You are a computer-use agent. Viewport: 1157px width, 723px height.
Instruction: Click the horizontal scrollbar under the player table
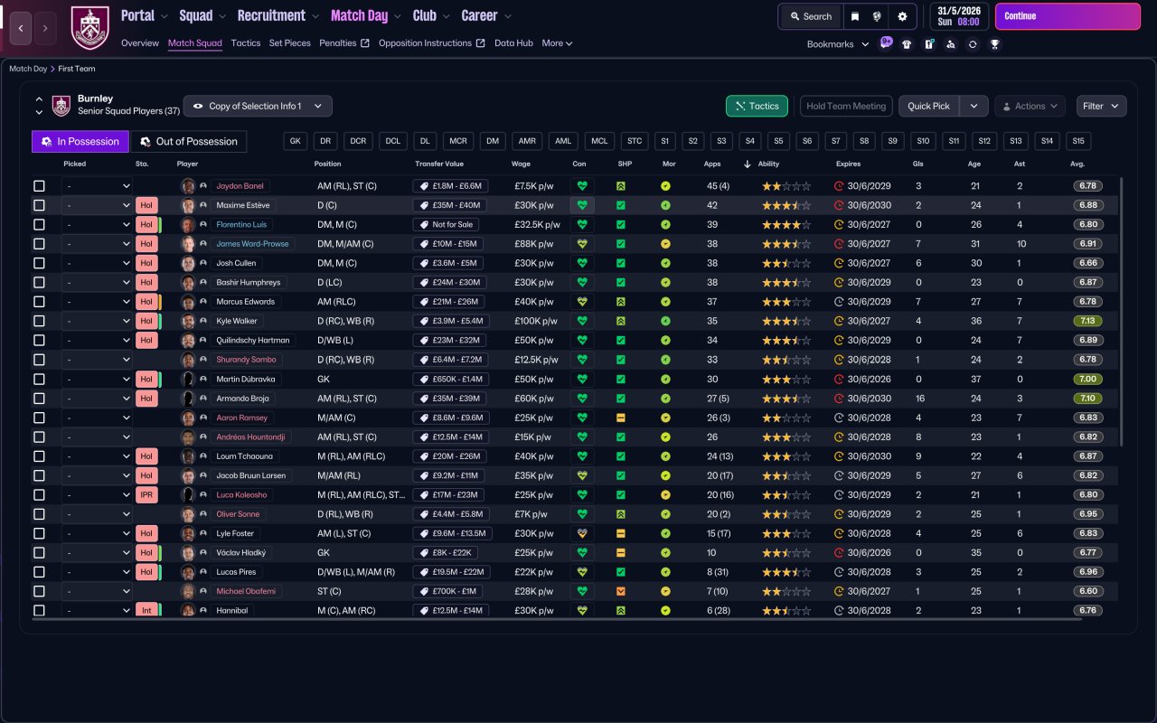tap(558, 619)
